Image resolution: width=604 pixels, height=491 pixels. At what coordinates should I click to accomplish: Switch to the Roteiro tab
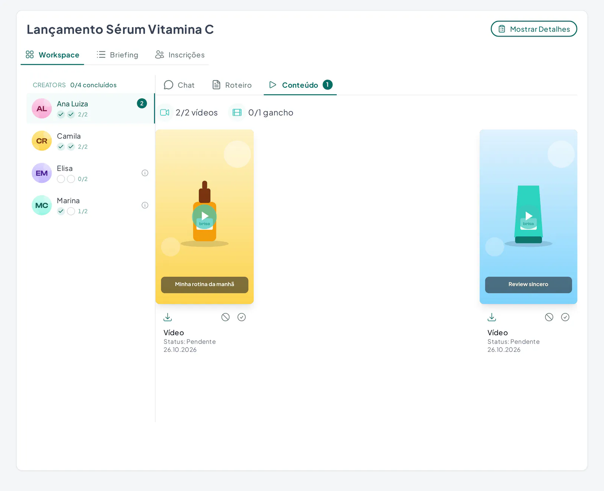232,85
